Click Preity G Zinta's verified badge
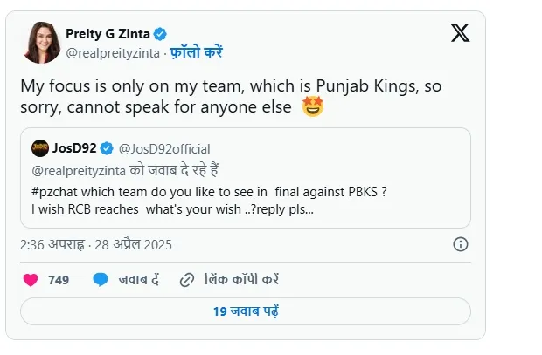This screenshot has height=355, width=542. (160, 35)
